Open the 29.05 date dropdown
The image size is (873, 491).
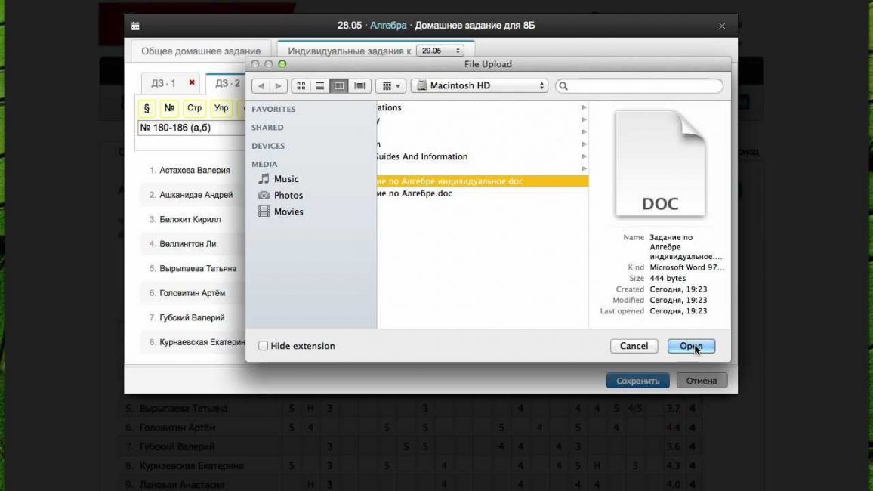pyautogui.click(x=440, y=51)
